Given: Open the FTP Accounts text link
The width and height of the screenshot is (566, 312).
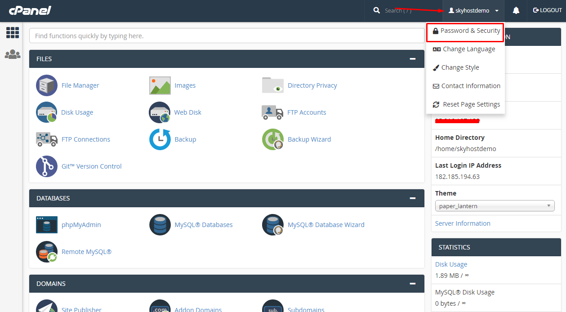Looking at the screenshot, I should (x=307, y=112).
